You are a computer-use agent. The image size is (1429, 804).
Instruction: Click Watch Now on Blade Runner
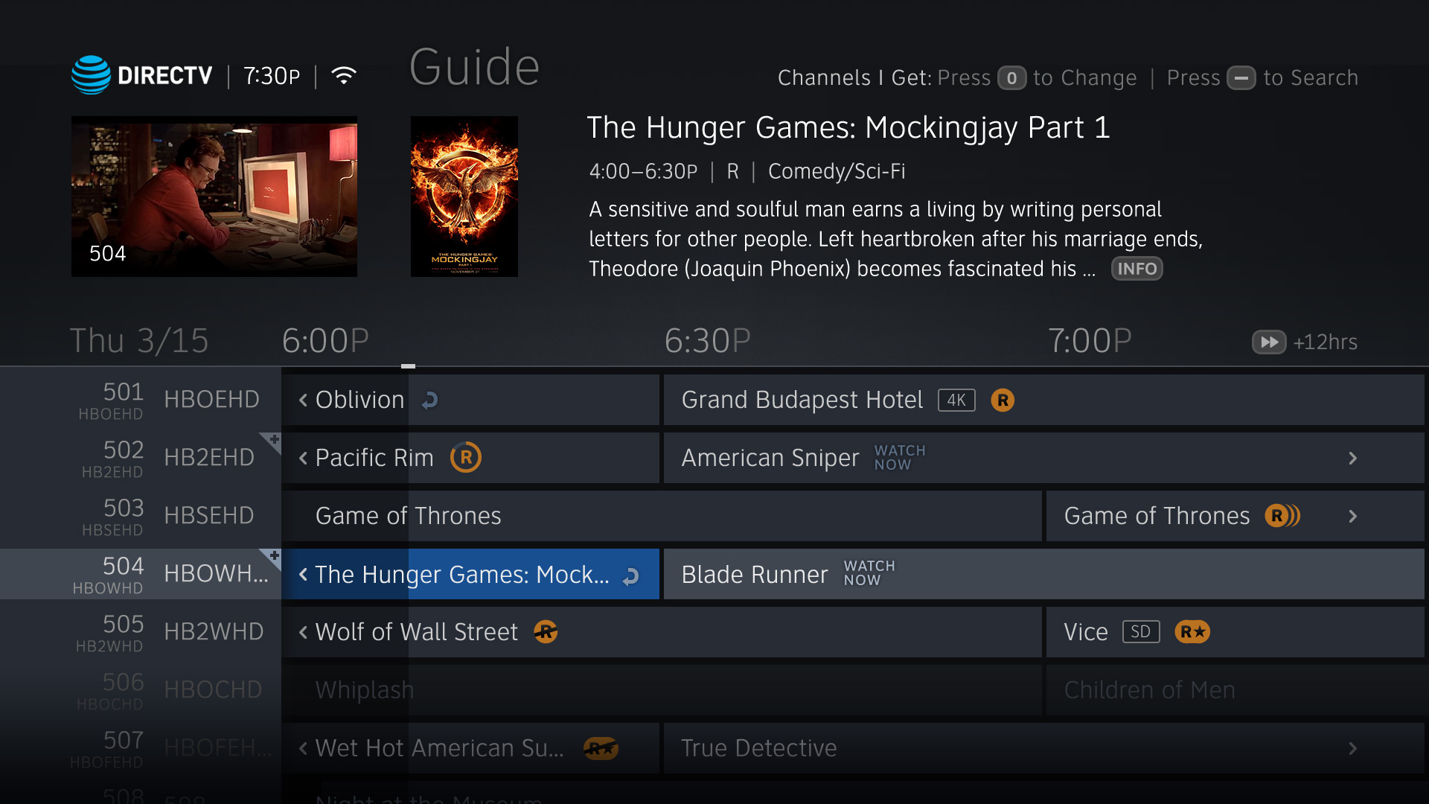tap(869, 573)
